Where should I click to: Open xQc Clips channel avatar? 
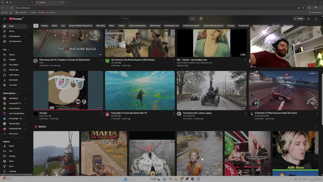107,61
